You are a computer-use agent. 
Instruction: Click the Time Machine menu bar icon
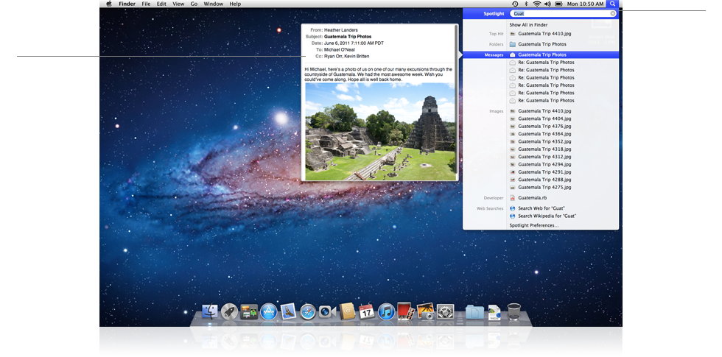click(x=514, y=4)
